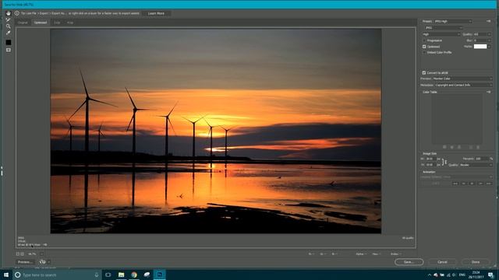Enable the Progressive checkbox
499x280 pixels.
[x=424, y=40]
